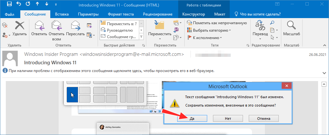Open К исполнению flag dropdown
Screen dimensions: 329x135
point(205,38)
